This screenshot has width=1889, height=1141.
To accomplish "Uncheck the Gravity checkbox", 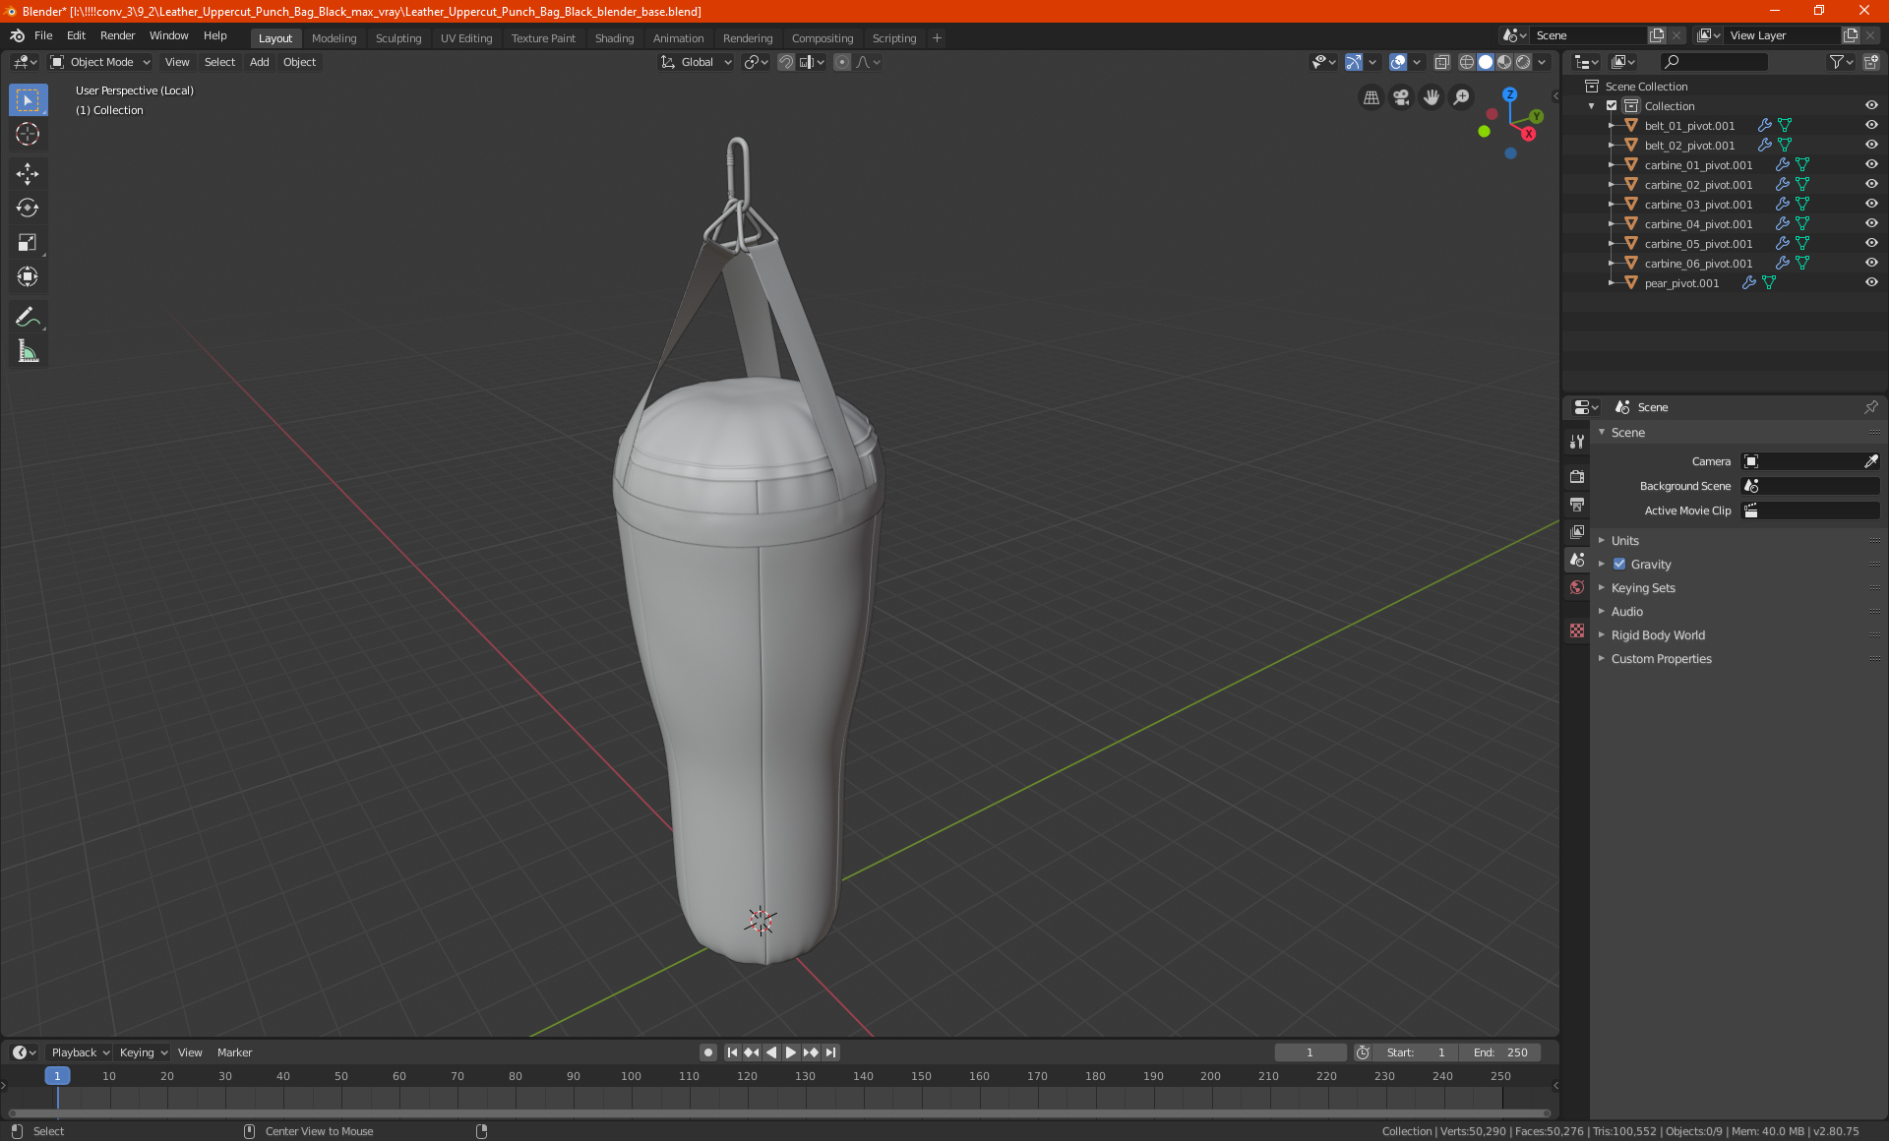I will (1619, 565).
